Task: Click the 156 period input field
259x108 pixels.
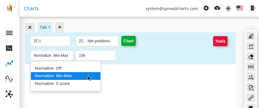Action: (96, 56)
